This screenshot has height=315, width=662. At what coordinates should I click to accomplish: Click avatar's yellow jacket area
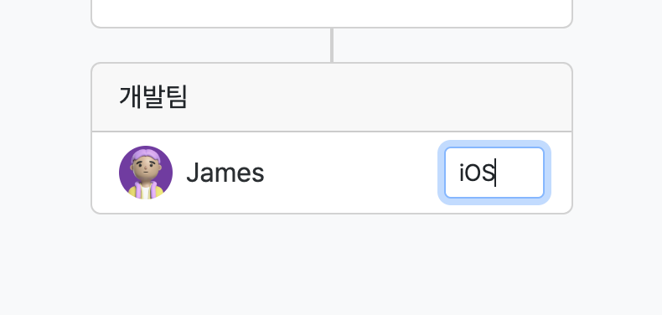tap(132, 192)
